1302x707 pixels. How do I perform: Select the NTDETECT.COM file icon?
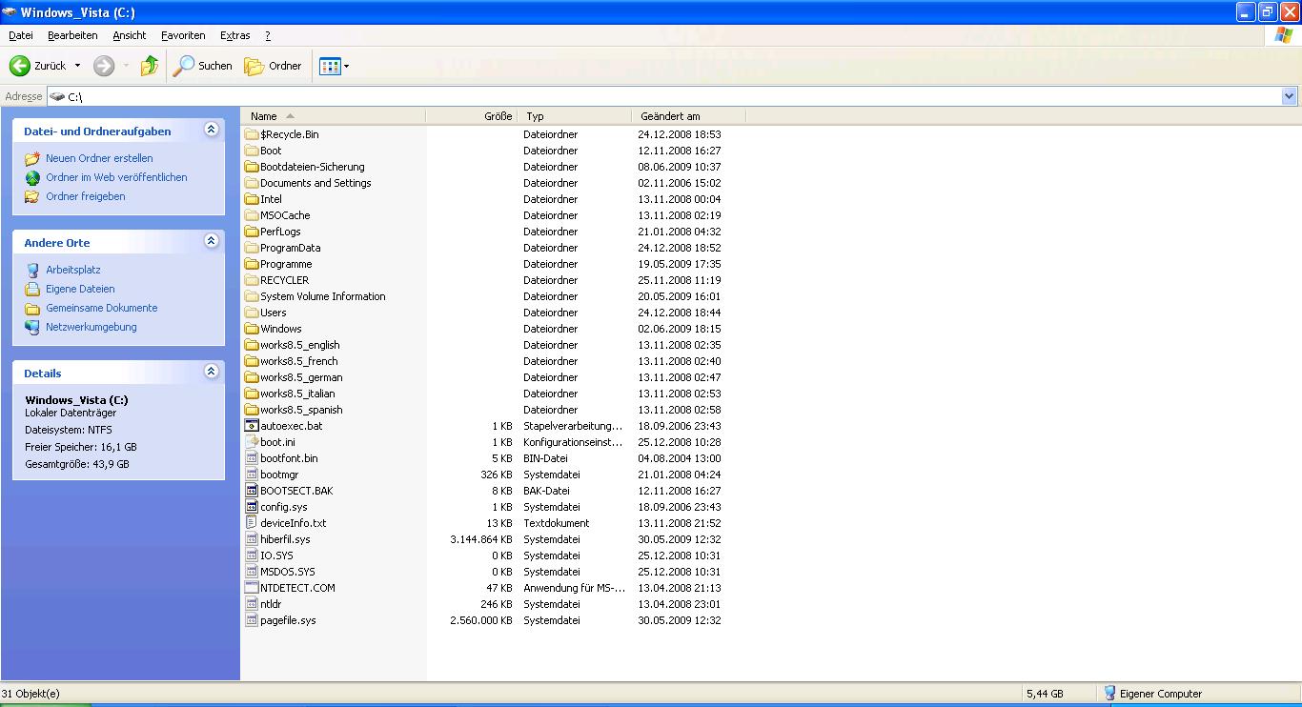[x=252, y=588]
